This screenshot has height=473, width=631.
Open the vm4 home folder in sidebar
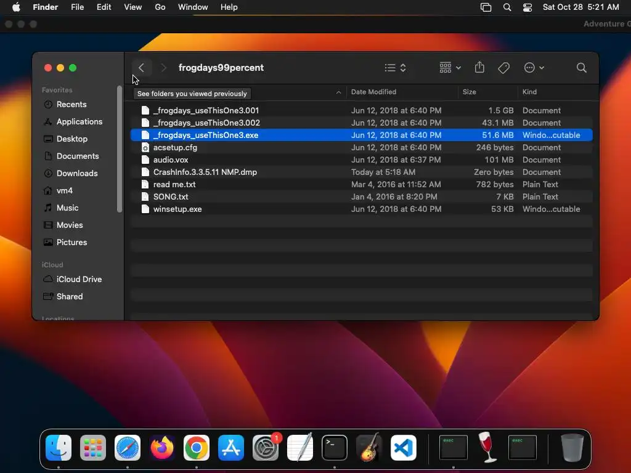tap(58, 191)
